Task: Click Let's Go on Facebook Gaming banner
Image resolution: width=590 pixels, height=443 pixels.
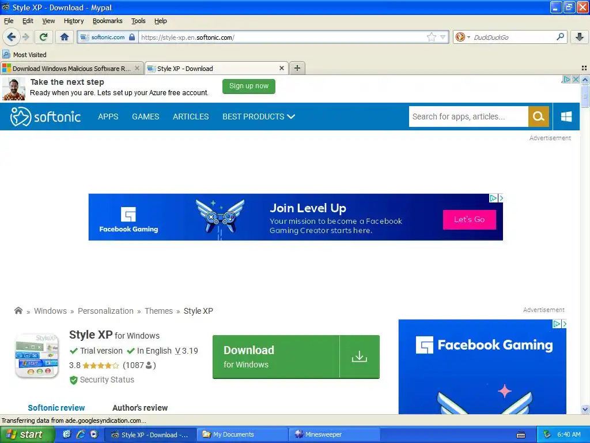Action: [x=469, y=220]
